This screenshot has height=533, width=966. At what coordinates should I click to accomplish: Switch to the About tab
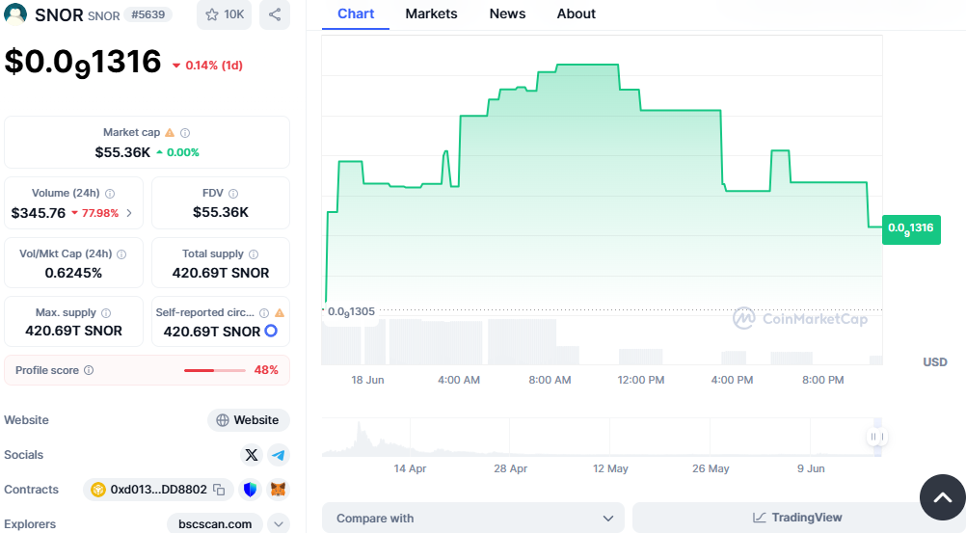point(576,13)
